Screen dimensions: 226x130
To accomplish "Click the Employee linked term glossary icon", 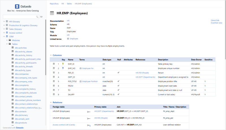I will click(68, 39).
